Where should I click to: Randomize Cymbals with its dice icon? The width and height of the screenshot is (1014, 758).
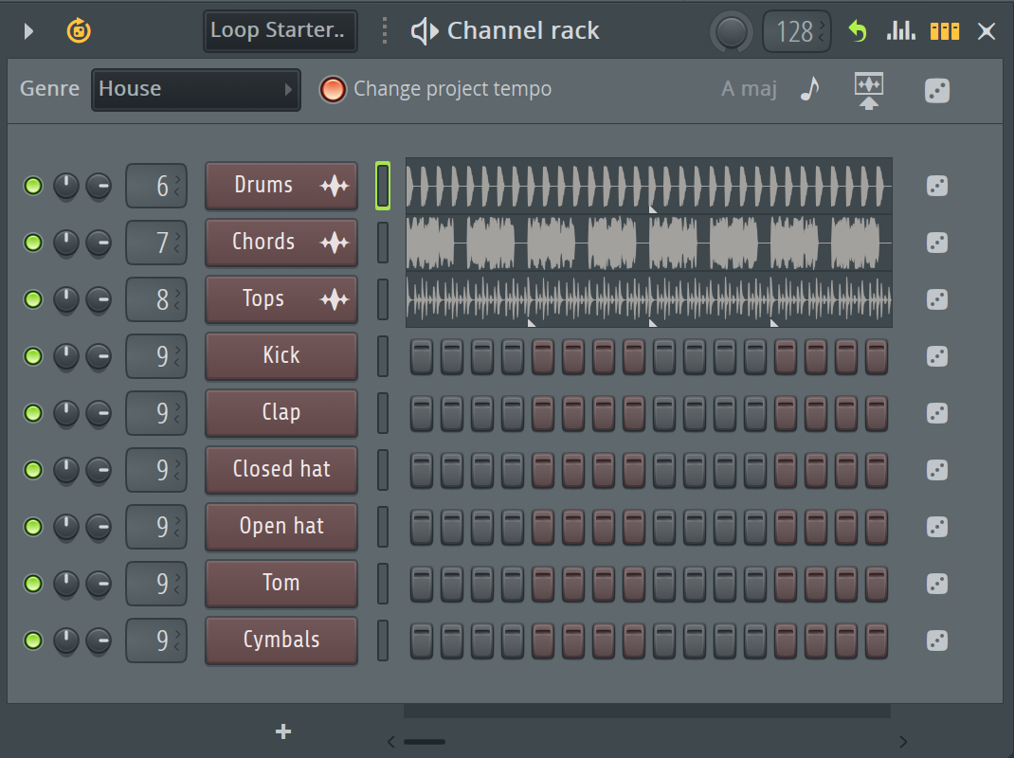click(937, 641)
